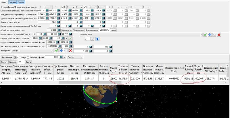Open calculator icon beside 2 965 rocket weight
Viewport: 230px width, 118px height.
pos(59,30)
